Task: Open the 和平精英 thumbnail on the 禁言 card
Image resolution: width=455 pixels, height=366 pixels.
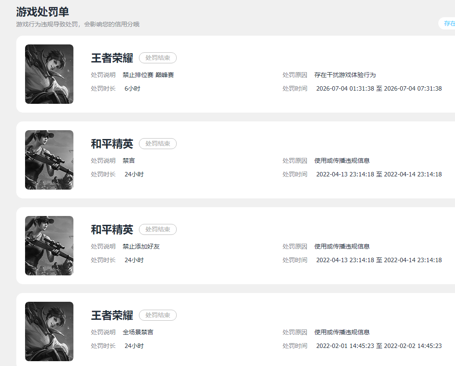Action: tap(49, 160)
